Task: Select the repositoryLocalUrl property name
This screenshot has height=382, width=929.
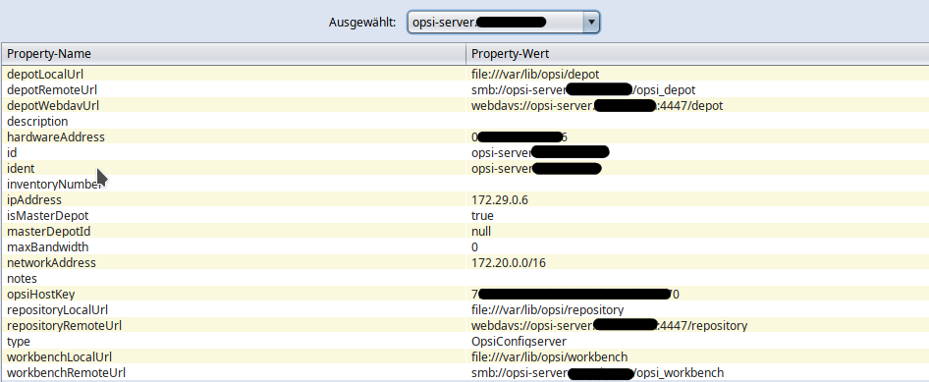Action: click(58, 309)
